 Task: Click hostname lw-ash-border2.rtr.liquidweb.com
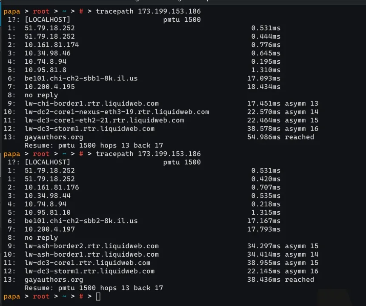pyautogui.click(x=91, y=246)
